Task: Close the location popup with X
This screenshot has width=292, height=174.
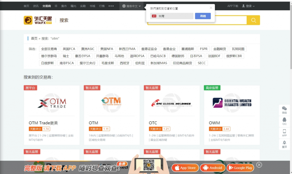Action: pyautogui.click(x=211, y=8)
